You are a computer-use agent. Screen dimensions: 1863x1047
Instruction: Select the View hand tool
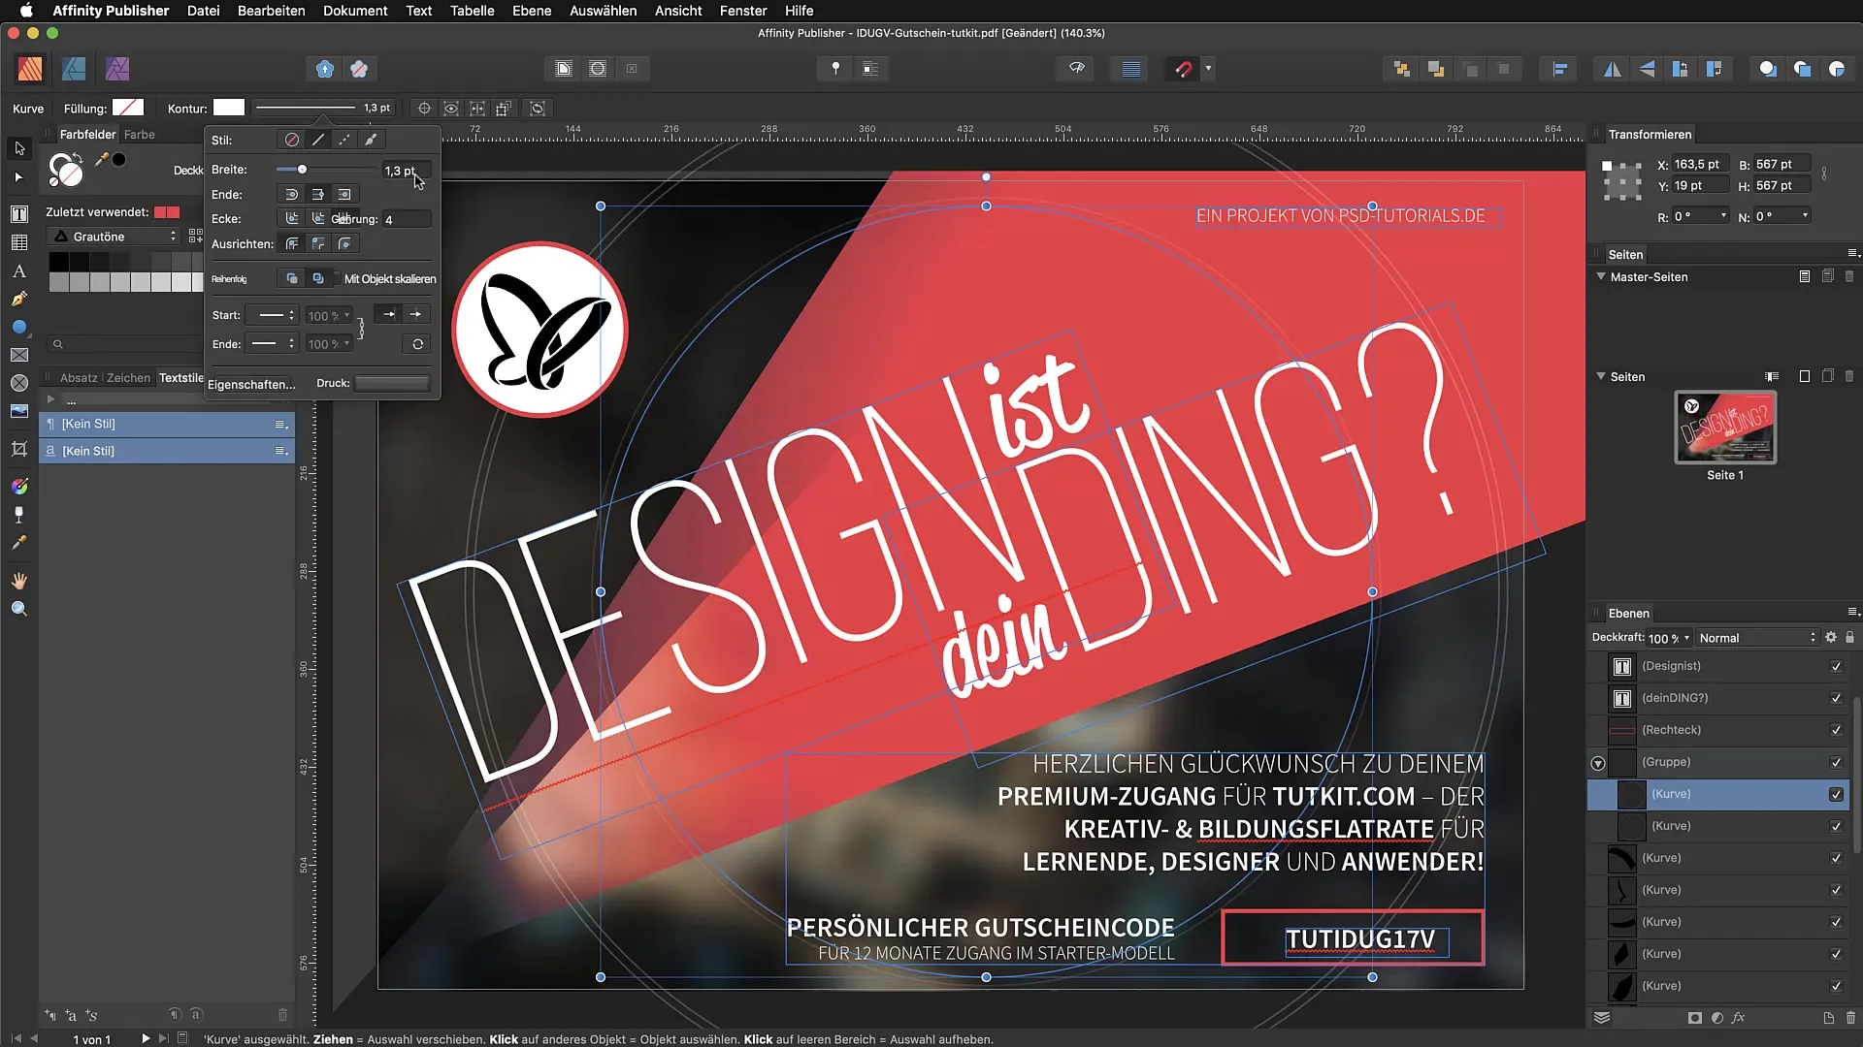coord(19,581)
